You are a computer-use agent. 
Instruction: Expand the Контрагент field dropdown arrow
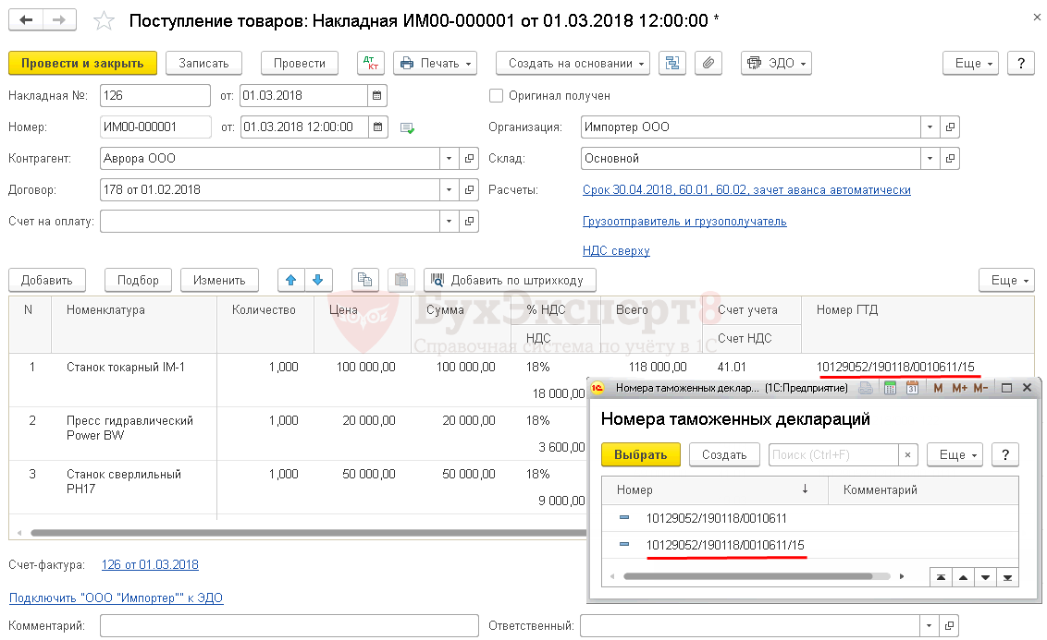point(449,159)
